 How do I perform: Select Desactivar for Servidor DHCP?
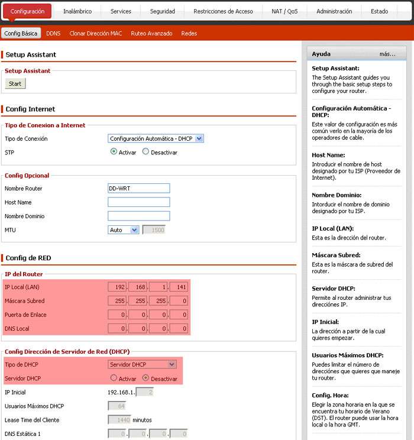click(145, 378)
